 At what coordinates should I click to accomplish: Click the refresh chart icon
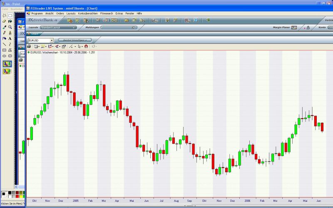[94, 46]
